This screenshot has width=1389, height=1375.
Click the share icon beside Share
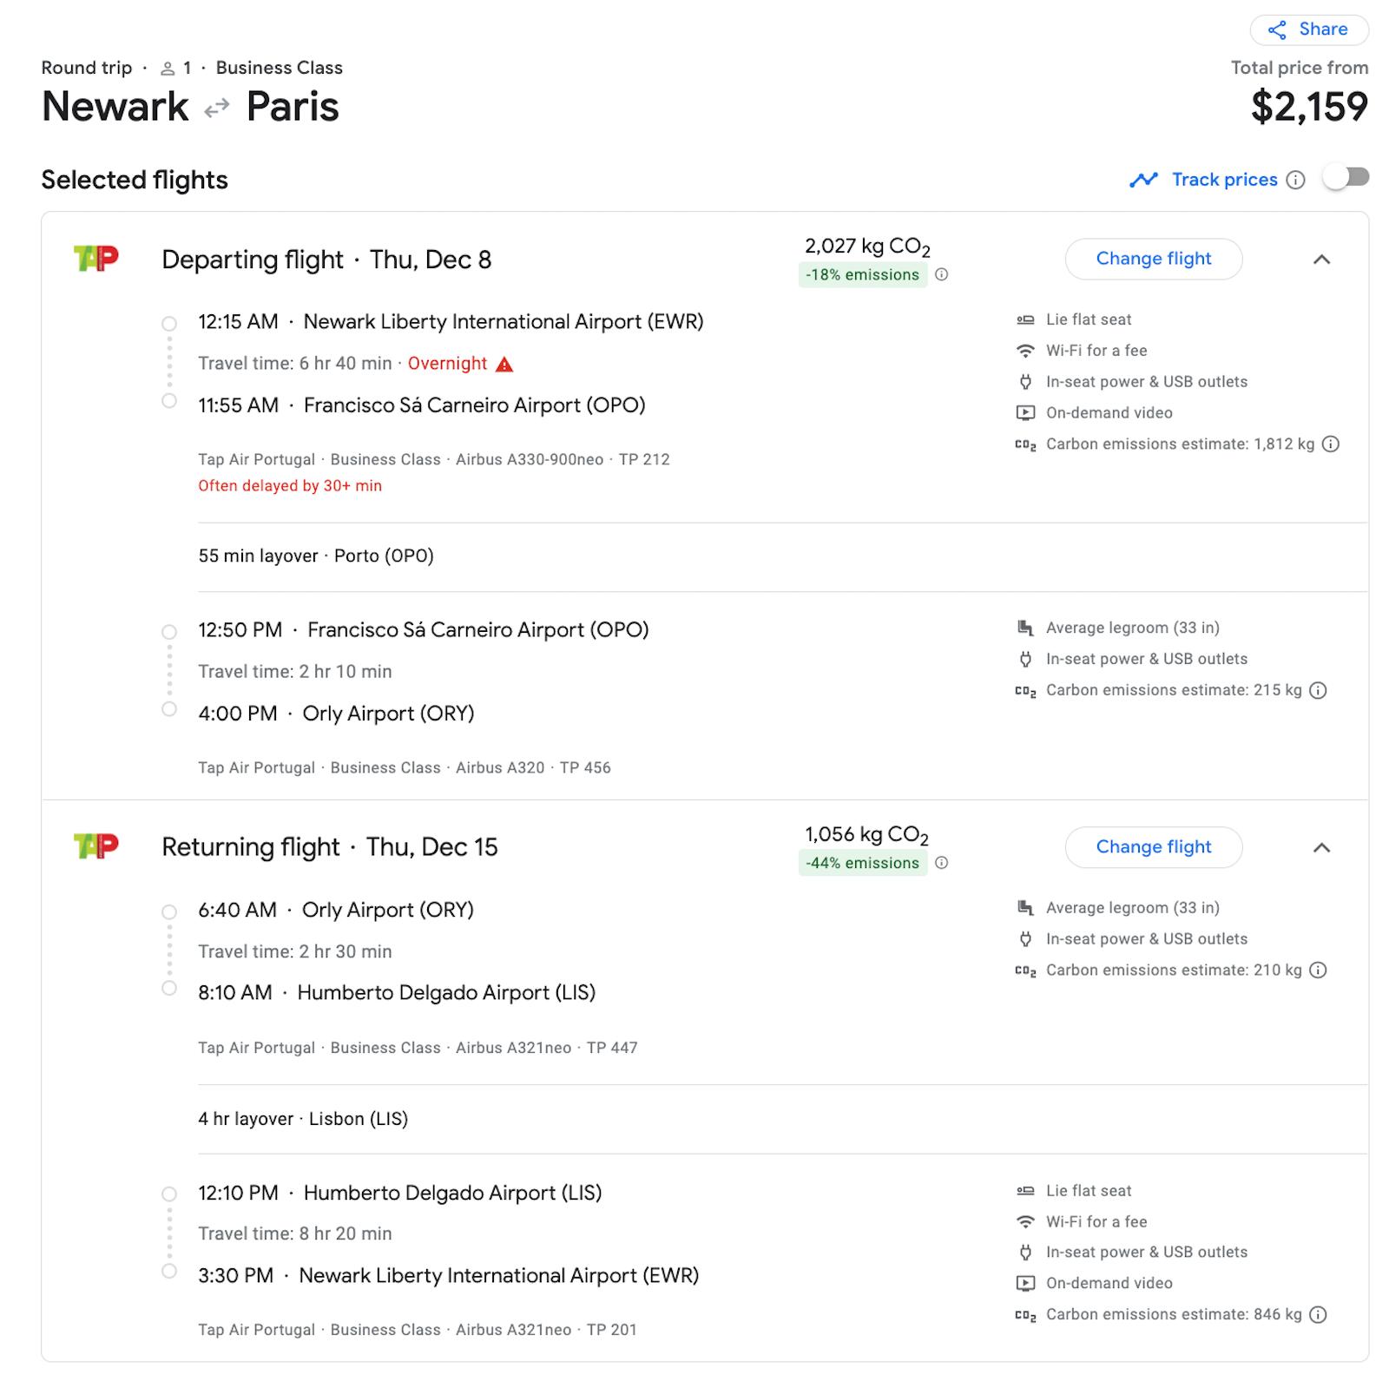(1275, 30)
